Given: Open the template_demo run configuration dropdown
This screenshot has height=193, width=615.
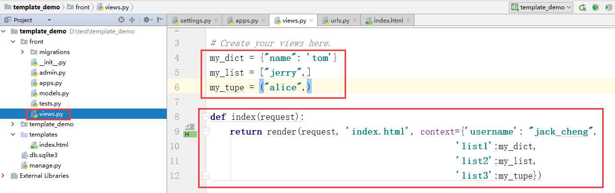Looking at the screenshot, I should [541, 7].
